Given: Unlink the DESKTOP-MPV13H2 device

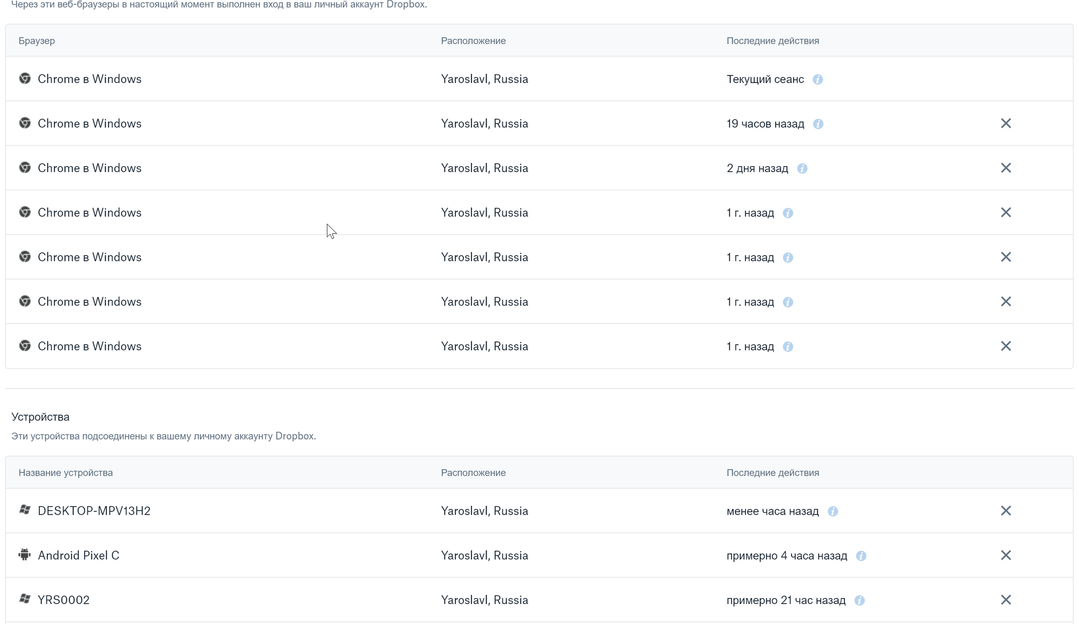Looking at the screenshot, I should tap(1006, 511).
